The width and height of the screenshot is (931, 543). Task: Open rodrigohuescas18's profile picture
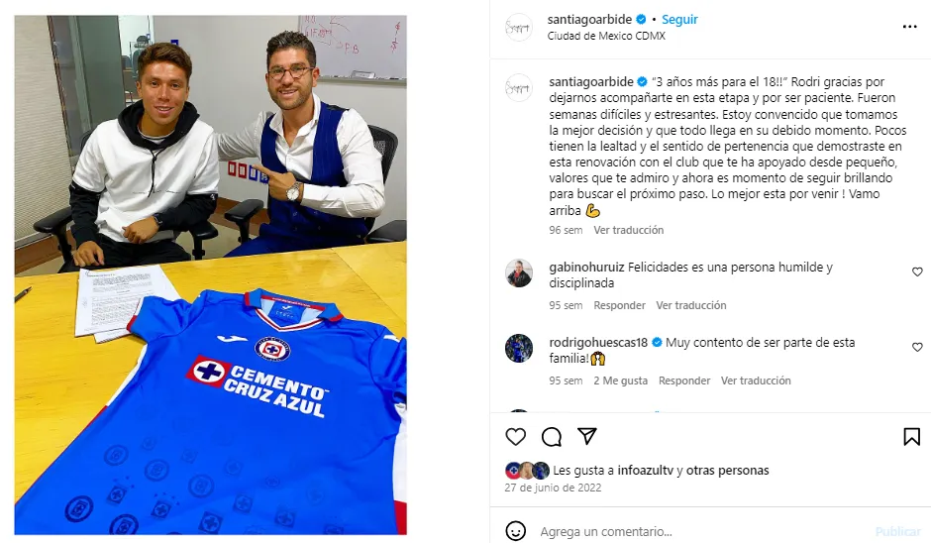click(518, 348)
